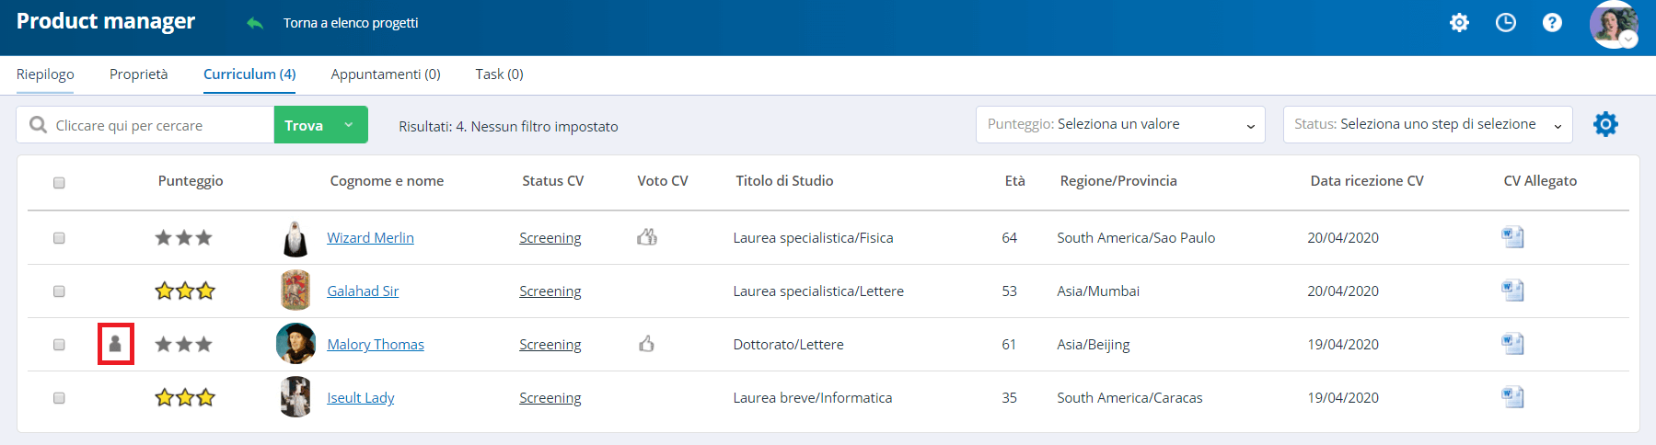The height and width of the screenshot is (445, 1656).
Task: Toggle the select-all checkbox in table header
Action: point(59,182)
